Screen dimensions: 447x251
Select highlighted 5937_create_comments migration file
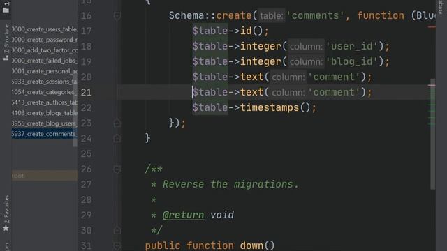45,134
